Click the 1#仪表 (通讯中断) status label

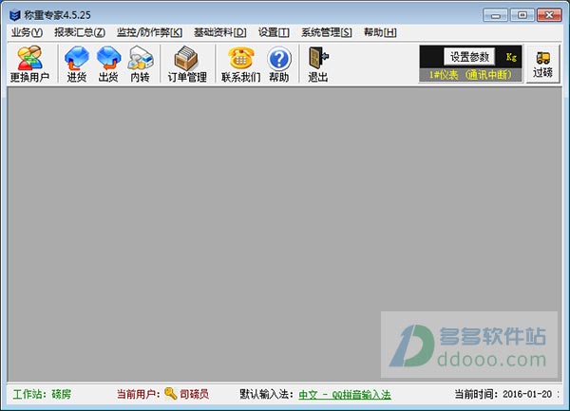click(x=471, y=75)
